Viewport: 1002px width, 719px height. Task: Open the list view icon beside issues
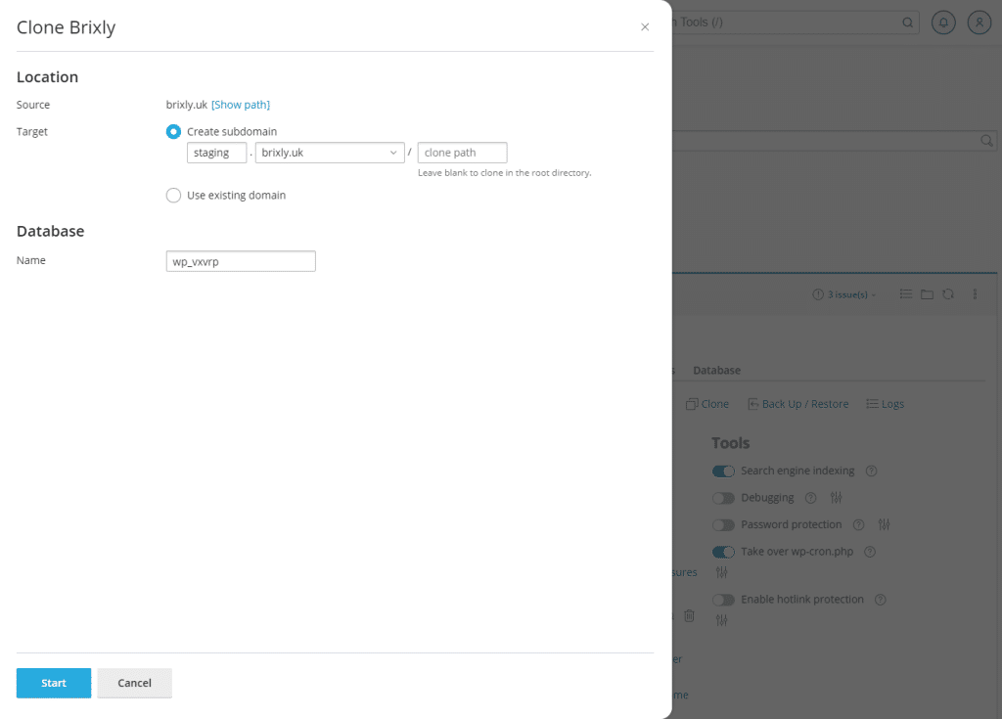click(x=905, y=294)
